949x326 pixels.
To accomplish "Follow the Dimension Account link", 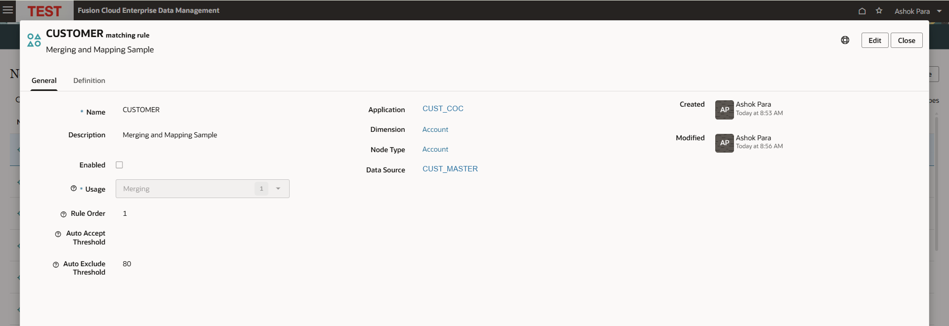I will pos(435,129).
